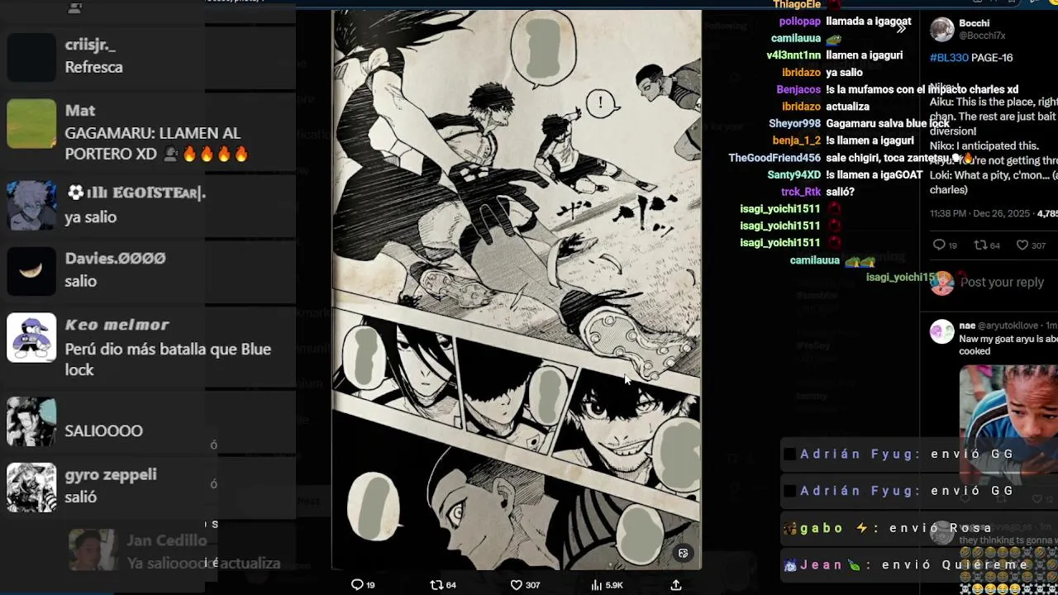Like the post using heart below manga image

point(516,584)
